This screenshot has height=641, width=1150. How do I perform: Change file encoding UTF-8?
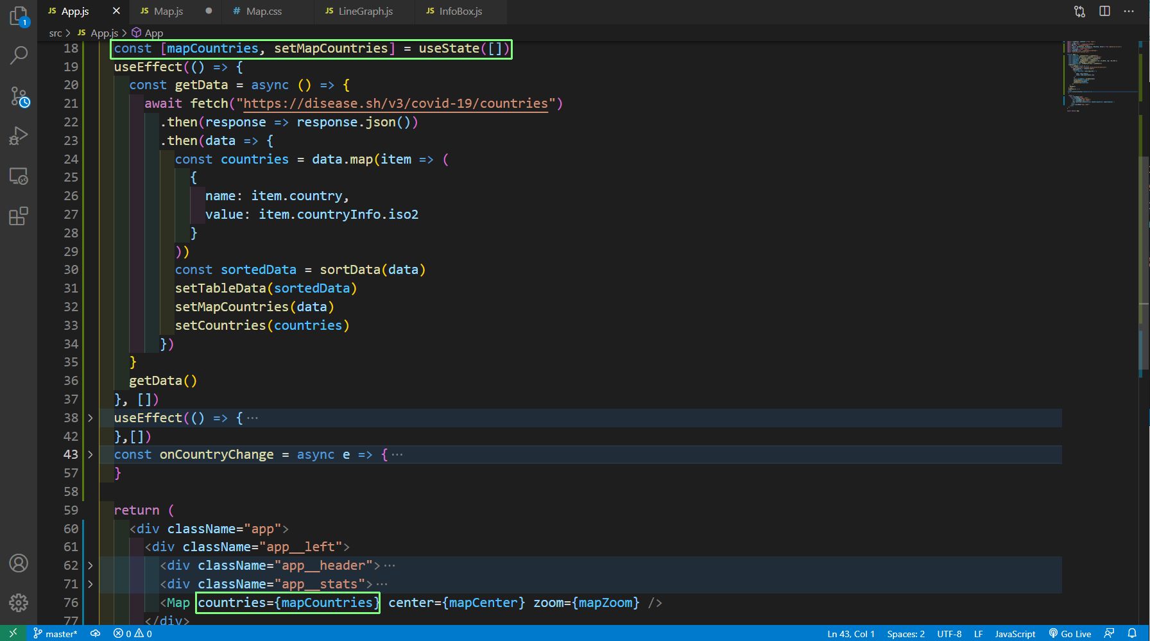click(949, 633)
